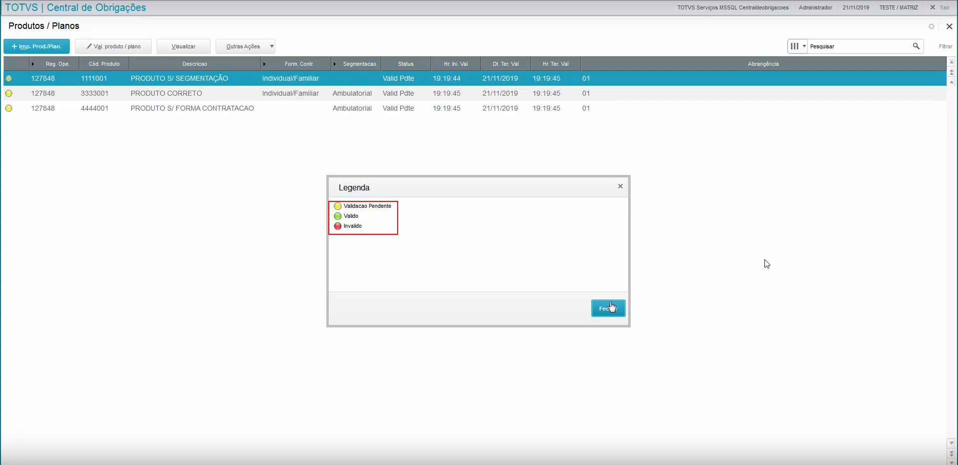Viewport: 958px width, 465px height.
Task: Click status dot of PRODUTO S/ FORMA CONTRATACAO row
Action: (8, 108)
